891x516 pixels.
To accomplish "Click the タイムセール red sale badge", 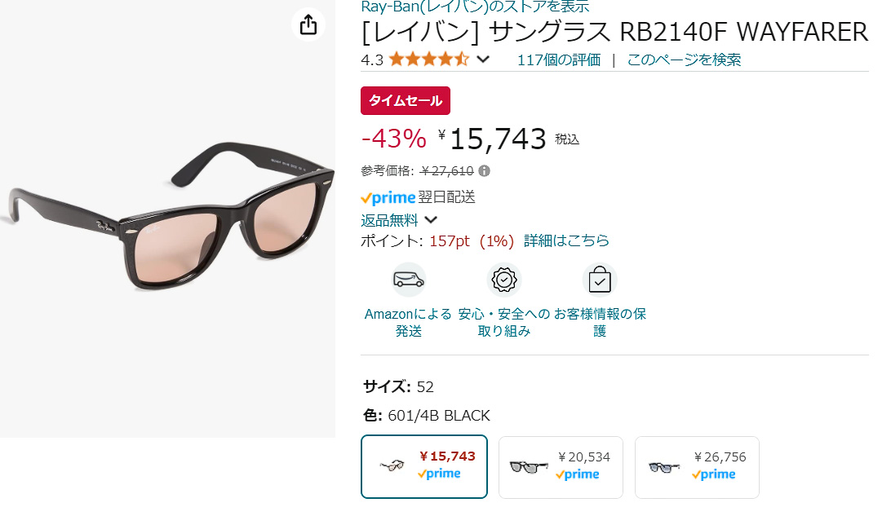I will [x=405, y=100].
